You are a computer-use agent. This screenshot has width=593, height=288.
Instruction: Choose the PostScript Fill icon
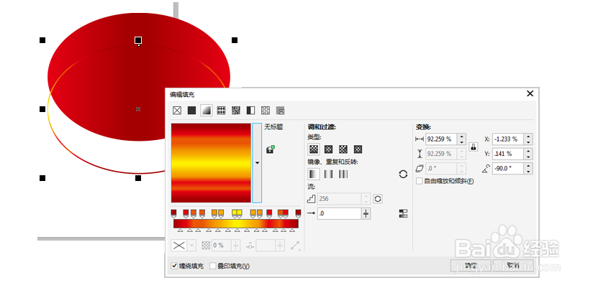click(280, 111)
